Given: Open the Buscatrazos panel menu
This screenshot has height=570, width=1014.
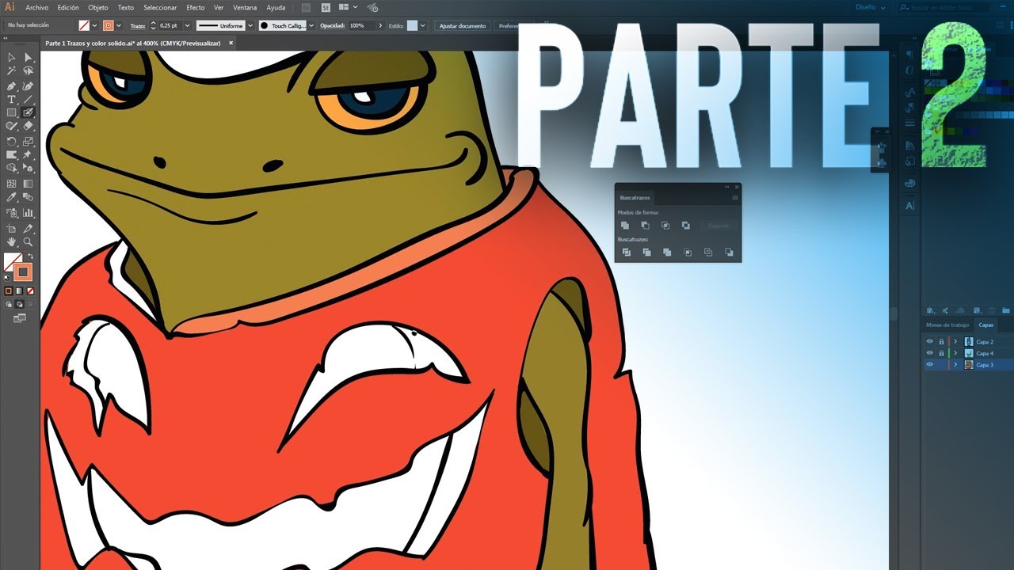Looking at the screenshot, I should (x=735, y=198).
